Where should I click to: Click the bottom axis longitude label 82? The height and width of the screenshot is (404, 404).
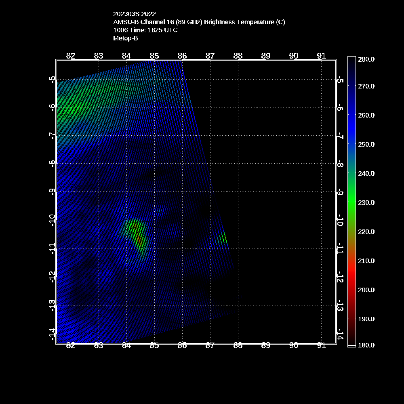tap(71, 345)
